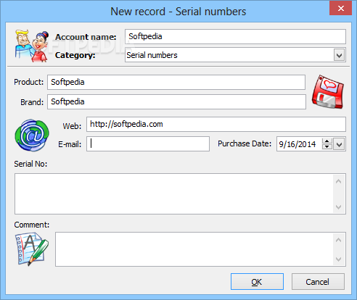Click the Brand text field
357x300 pixels.
tap(176, 101)
